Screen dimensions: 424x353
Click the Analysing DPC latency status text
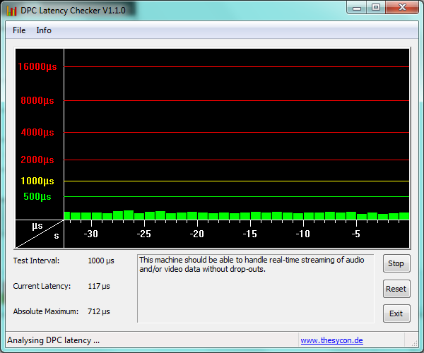[x=53, y=340]
